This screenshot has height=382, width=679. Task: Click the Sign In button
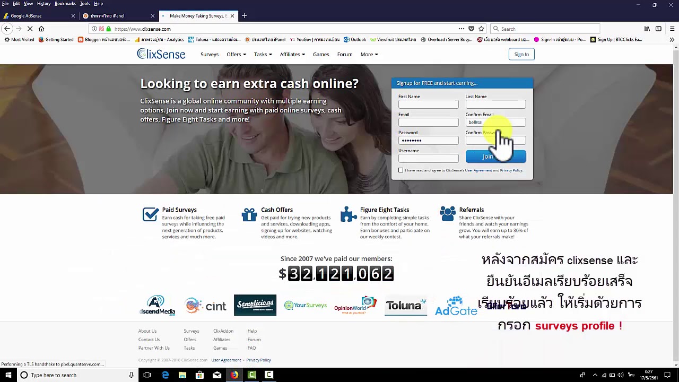(521, 54)
